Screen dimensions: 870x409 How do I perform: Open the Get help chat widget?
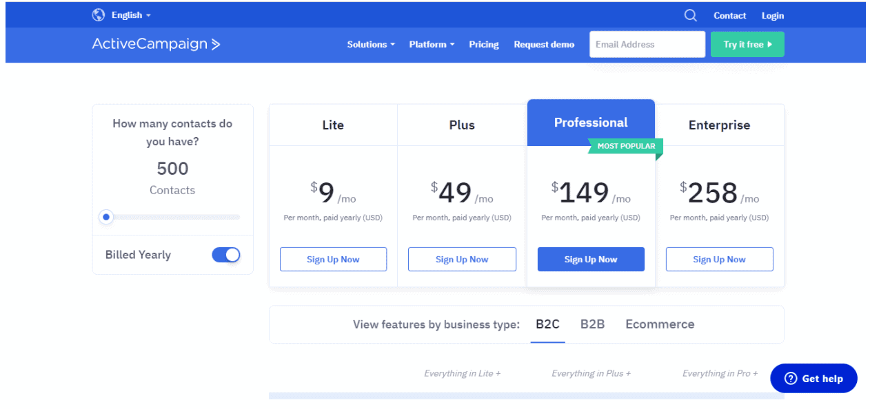(813, 378)
